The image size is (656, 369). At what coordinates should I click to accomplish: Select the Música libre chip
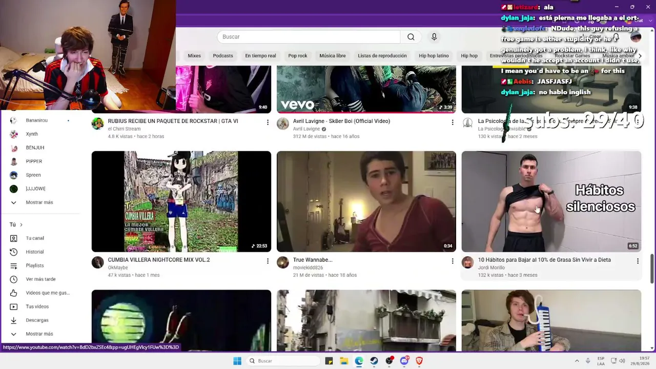[x=333, y=56]
